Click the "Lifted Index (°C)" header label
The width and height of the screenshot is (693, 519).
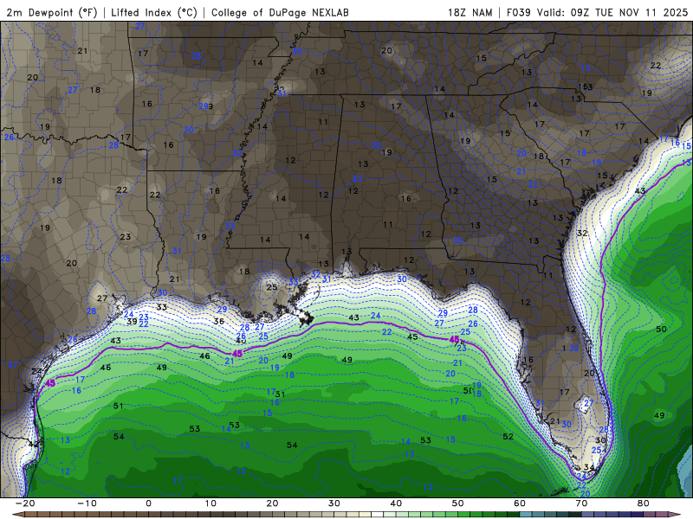click(154, 12)
